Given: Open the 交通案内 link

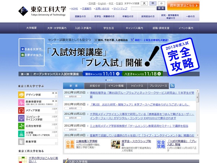Looking at the screenshot, I should click(87, 9).
